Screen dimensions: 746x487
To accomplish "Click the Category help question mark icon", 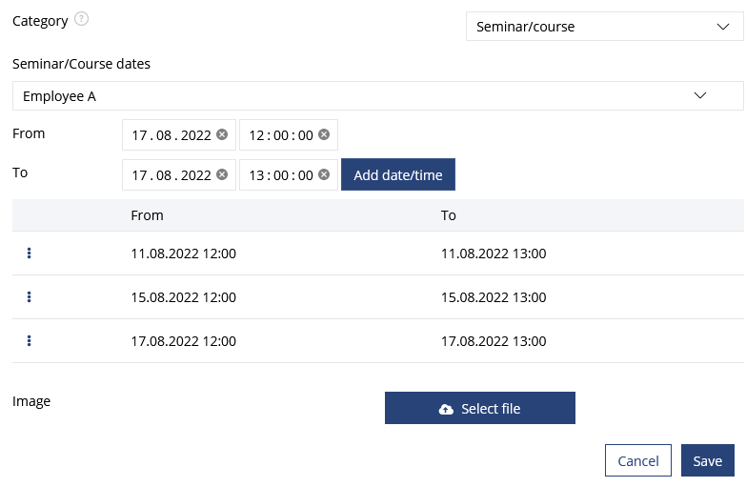I will click(81, 19).
